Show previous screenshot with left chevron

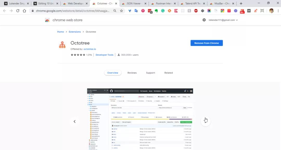75,122
